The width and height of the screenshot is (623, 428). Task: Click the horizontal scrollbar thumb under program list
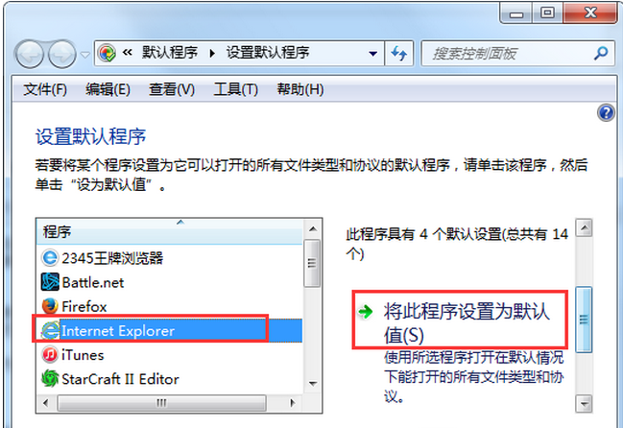pos(161,403)
